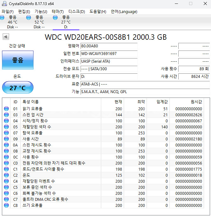Viewport: 211px width, 217px height.
Task: Select threshold value 140 in row 05
Action: click(164, 127)
